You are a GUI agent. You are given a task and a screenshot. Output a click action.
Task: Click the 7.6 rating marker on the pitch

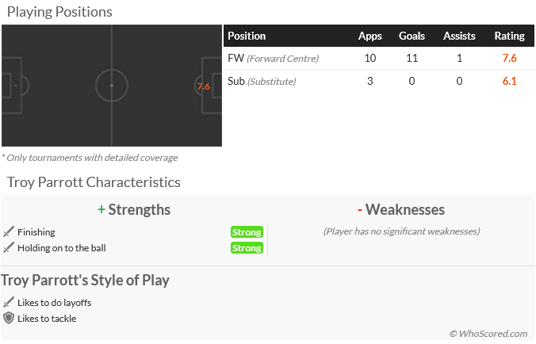[203, 86]
